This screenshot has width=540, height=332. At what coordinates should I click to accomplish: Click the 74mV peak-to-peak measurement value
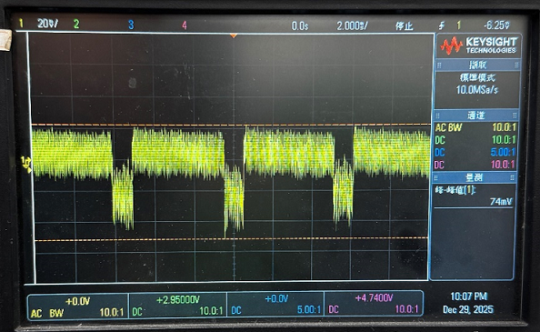pos(501,201)
